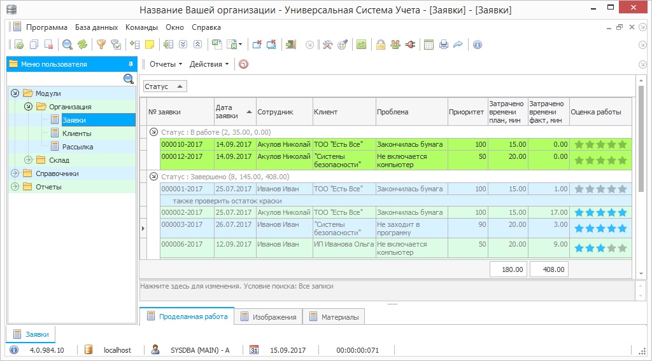Click the calendar grid toolbar icon
This screenshot has width=652, height=361.
[x=429, y=45]
